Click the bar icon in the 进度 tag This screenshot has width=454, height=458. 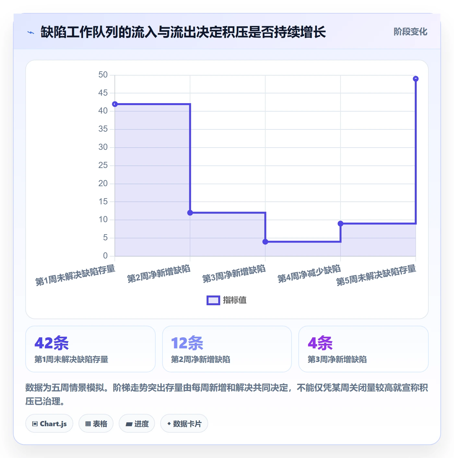pos(129,424)
